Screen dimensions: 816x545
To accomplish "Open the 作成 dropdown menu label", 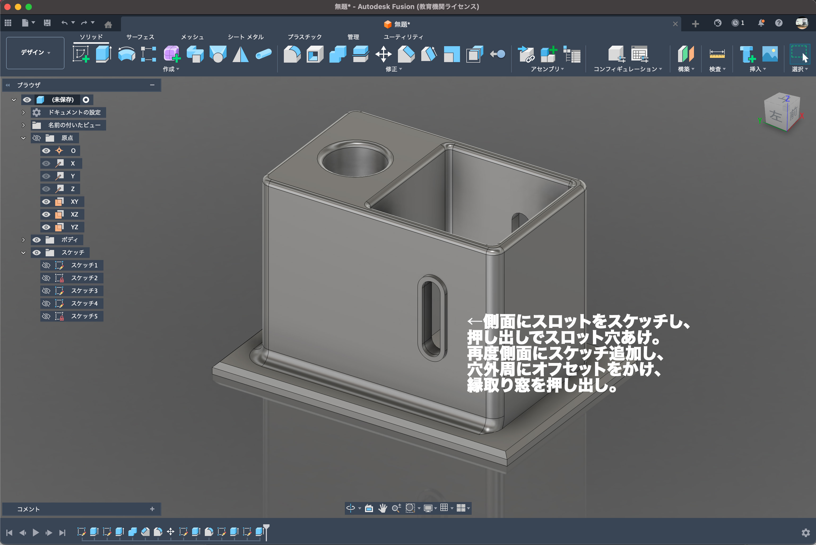I will coord(171,69).
